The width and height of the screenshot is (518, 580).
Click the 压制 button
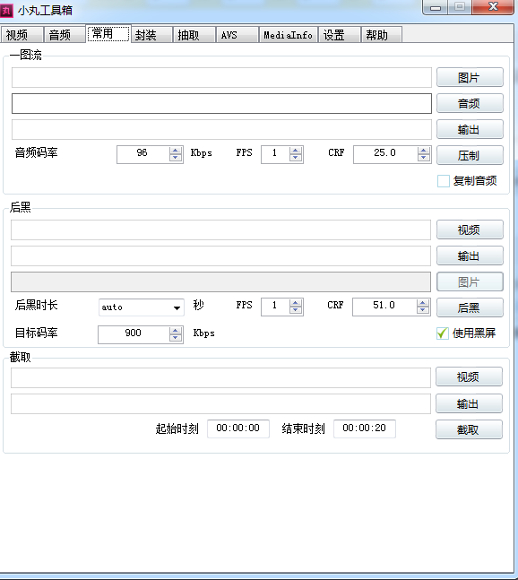470,155
